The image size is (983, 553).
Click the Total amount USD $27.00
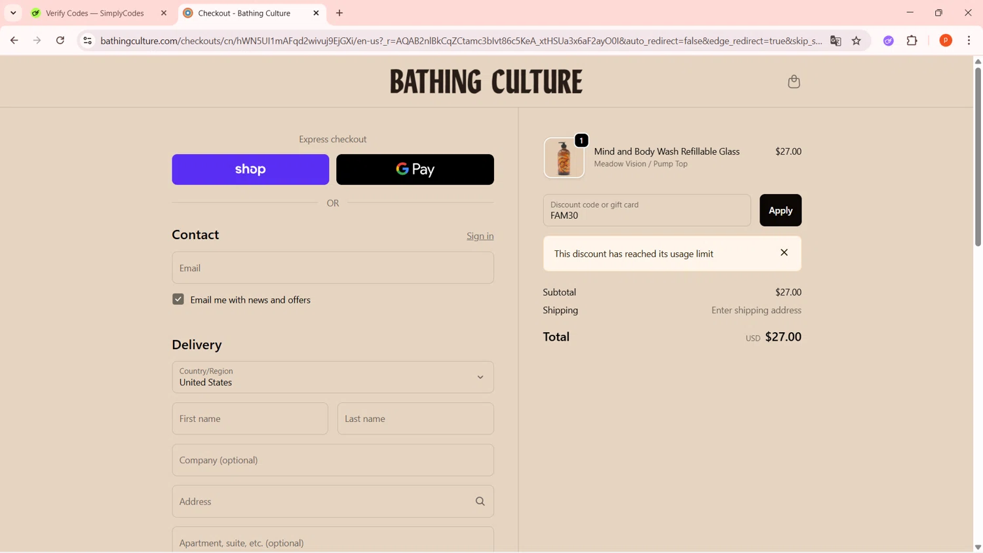[773, 337]
